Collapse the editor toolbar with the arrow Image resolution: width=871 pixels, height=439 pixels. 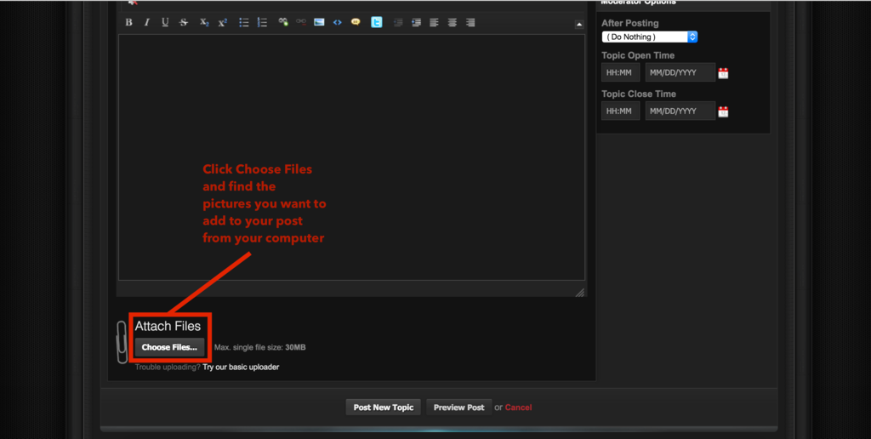[578, 25]
